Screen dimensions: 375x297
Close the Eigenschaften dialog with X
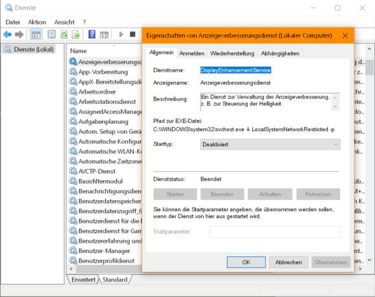point(345,36)
